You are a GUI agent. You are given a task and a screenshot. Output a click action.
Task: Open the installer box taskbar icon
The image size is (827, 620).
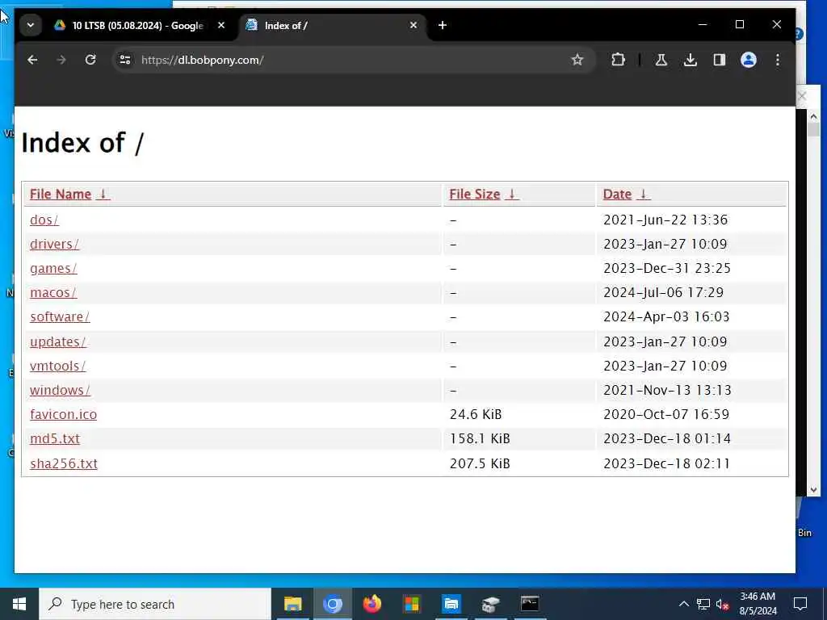pos(490,604)
